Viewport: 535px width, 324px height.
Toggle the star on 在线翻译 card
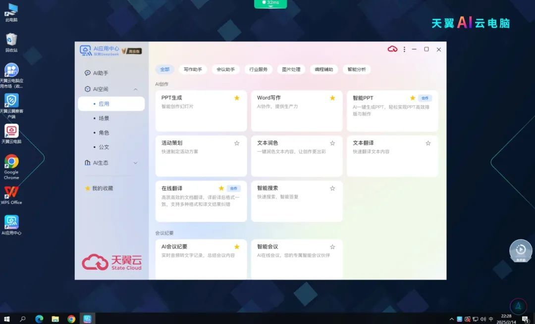(x=221, y=188)
